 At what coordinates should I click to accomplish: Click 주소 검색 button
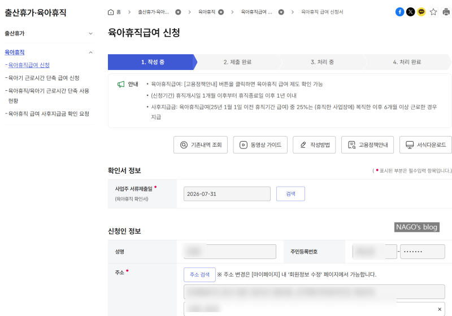point(199,275)
